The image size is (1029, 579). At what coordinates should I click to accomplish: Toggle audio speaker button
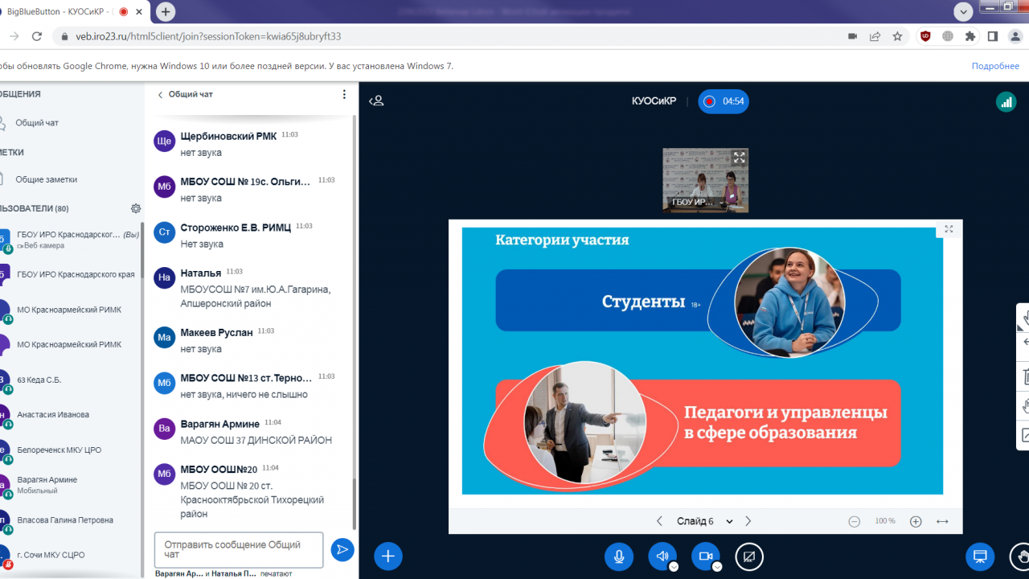[x=662, y=556]
